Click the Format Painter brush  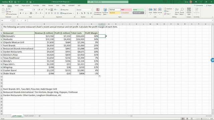pos(11,14)
